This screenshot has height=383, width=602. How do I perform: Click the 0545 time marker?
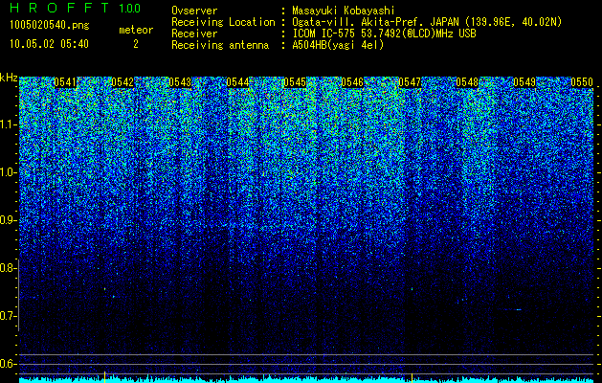(295, 82)
